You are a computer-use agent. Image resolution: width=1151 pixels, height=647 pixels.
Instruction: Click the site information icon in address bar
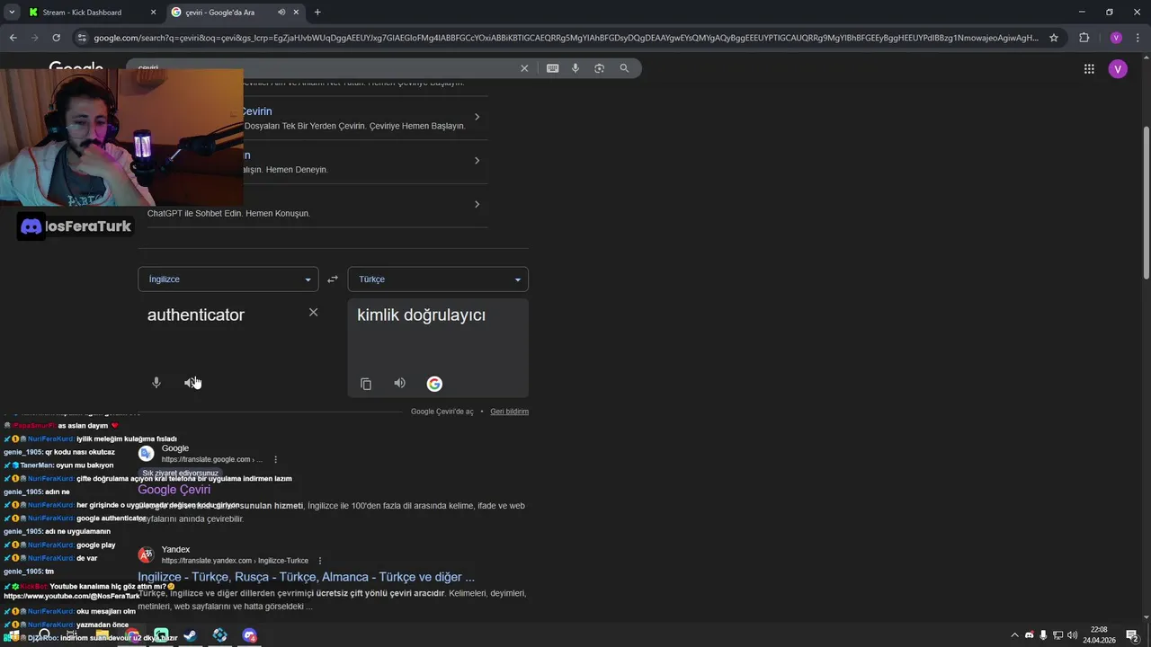point(82,38)
